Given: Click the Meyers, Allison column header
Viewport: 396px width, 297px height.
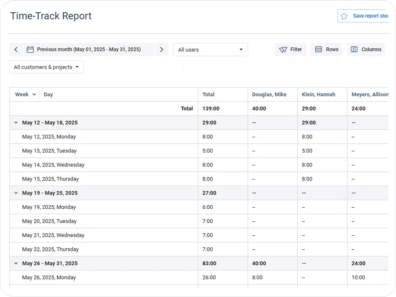Looking at the screenshot, I should pyautogui.click(x=370, y=94).
